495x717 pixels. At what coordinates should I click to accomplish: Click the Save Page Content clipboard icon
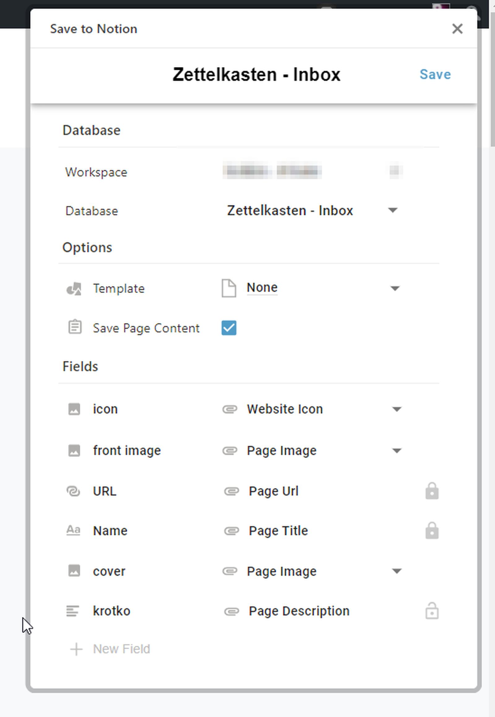(75, 328)
